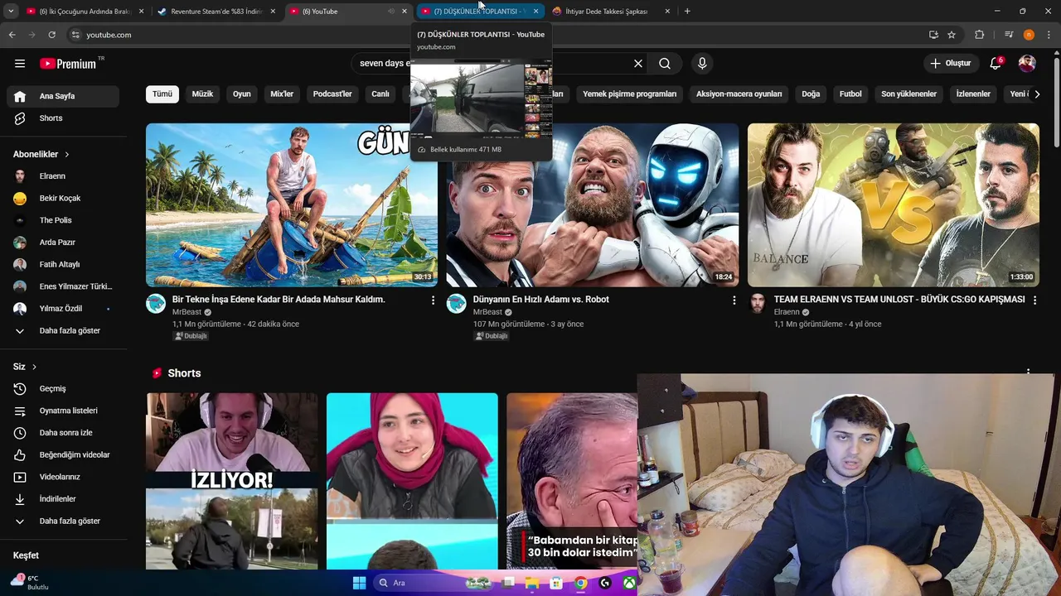Image resolution: width=1061 pixels, height=596 pixels.
Task: Clear the search box with X icon
Action: (x=638, y=63)
